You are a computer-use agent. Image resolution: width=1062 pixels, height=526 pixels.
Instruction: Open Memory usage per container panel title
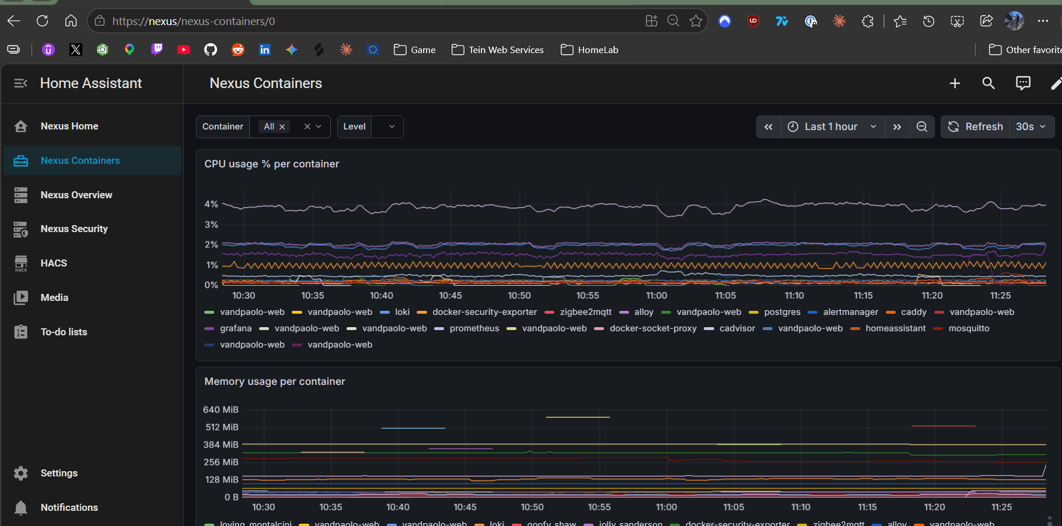275,381
